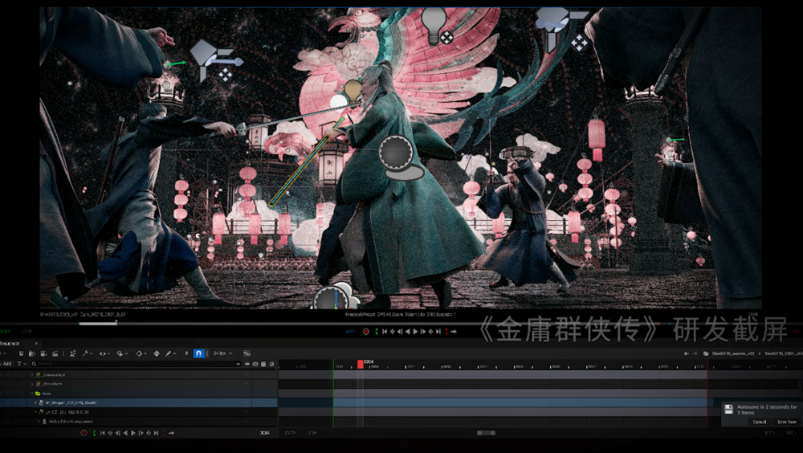Toggle the blue snapping magnet button
Screen dimensions: 803x453
(x=198, y=353)
